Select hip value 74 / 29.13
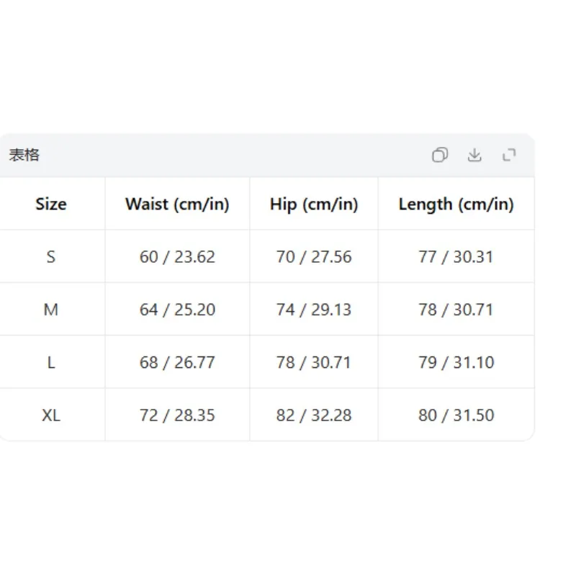576x576 pixels. point(314,310)
